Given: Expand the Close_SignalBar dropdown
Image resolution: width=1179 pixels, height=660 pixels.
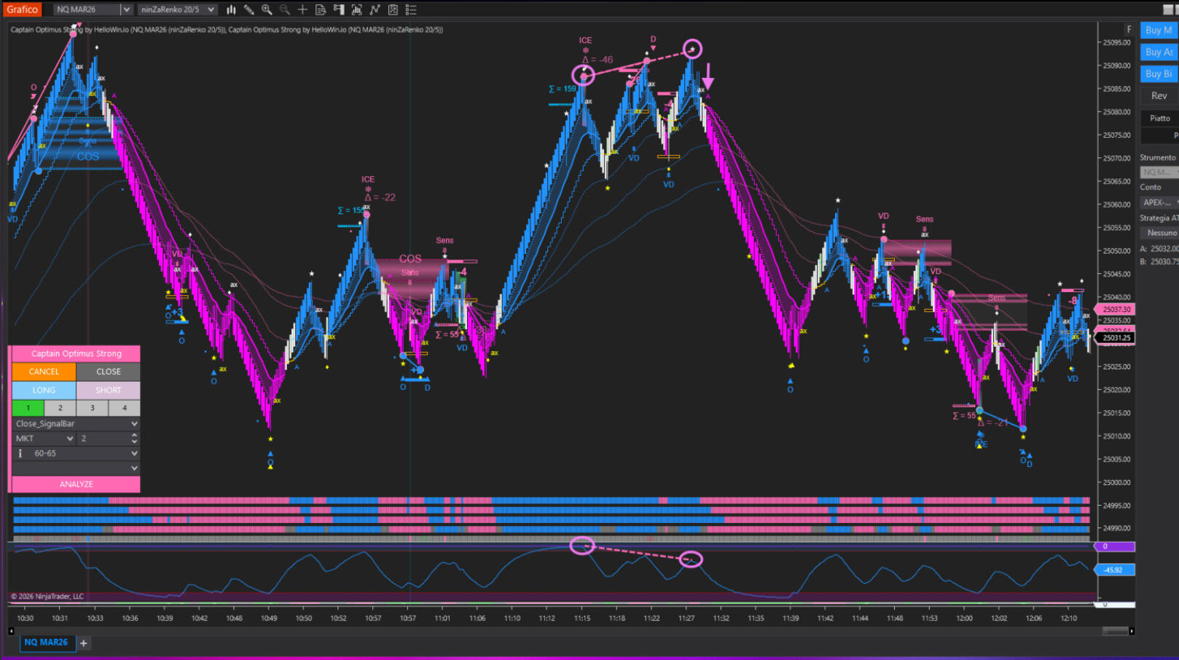Looking at the screenshot, I should click(x=134, y=423).
